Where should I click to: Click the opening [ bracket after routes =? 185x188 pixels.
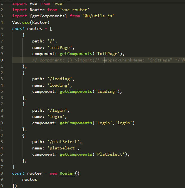pos(51,29)
